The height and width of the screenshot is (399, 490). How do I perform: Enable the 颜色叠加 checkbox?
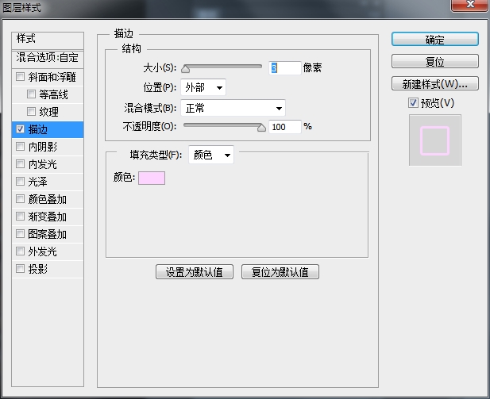click(21, 199)
